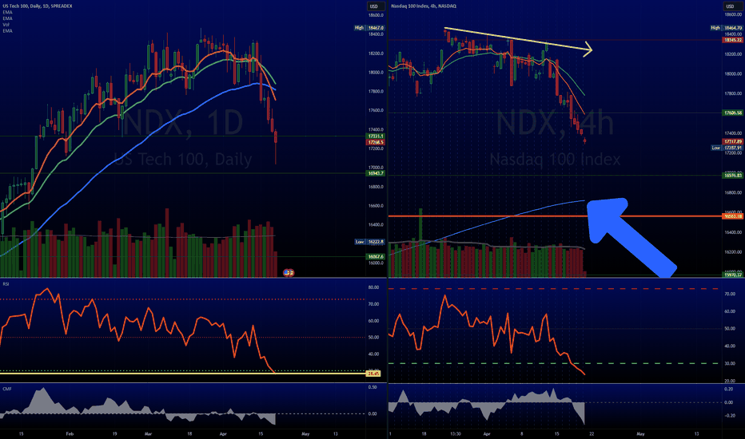Click the RSI pane legend label
This screenshot has width=745, height=439.
[x=6, y=284]
